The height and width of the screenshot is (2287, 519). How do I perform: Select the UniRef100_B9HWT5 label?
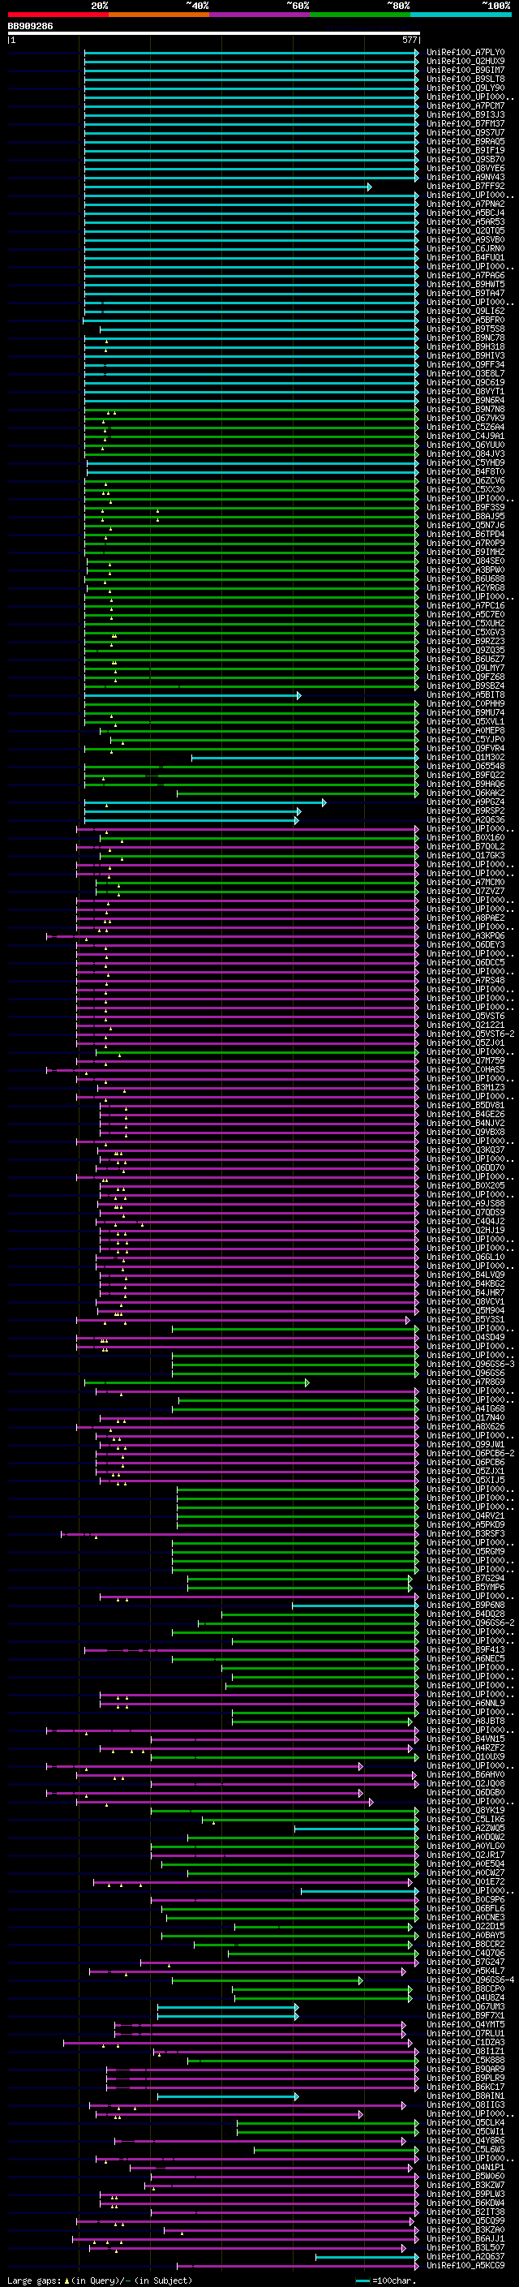tap(465, 285)
